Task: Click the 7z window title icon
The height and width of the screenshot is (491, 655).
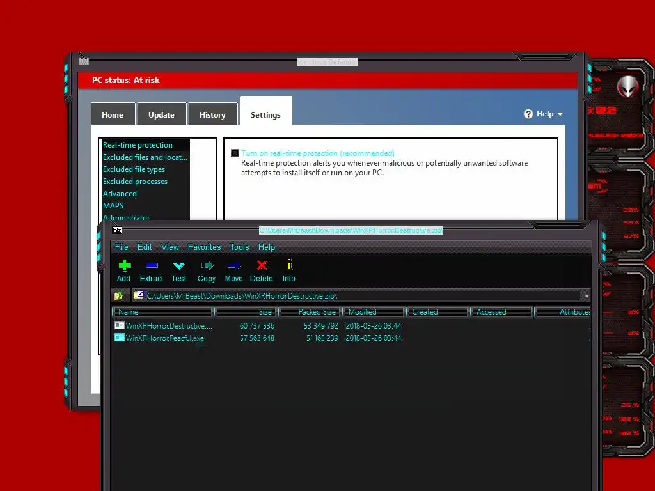Action: click(x=118, y=230)
